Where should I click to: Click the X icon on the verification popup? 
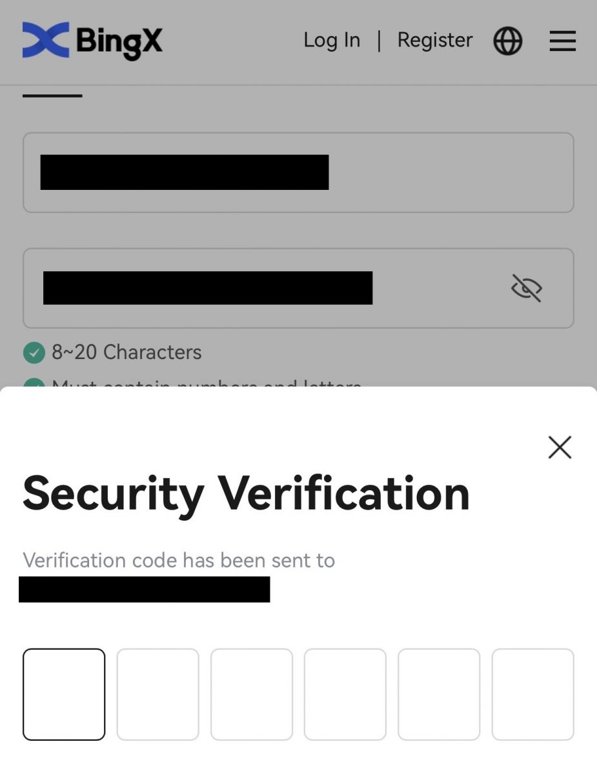[559, 447]
